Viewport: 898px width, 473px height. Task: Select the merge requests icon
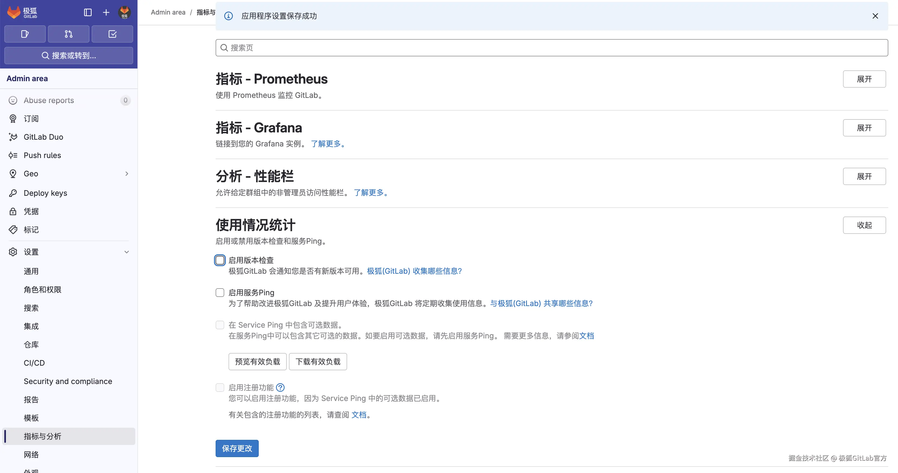pyautogui.click(x=68, y=34)
